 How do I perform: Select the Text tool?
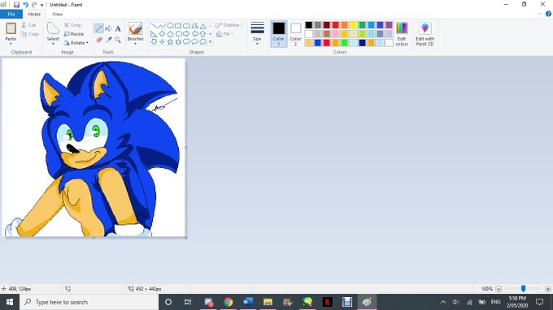(118, 28)
